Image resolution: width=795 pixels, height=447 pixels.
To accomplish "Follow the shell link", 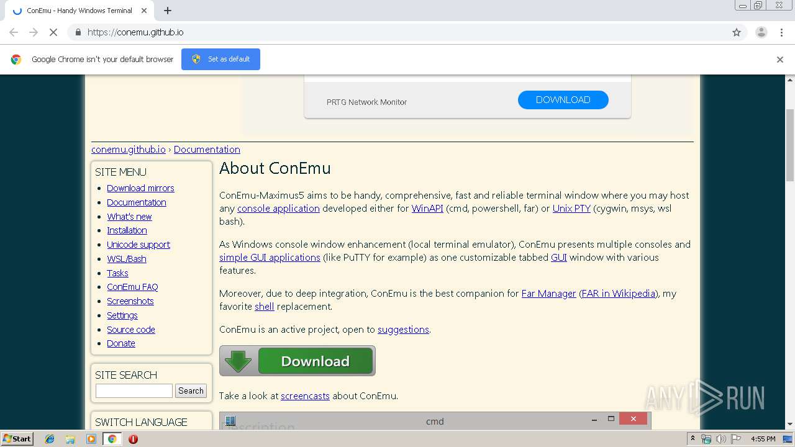I will tap(265, 307).
